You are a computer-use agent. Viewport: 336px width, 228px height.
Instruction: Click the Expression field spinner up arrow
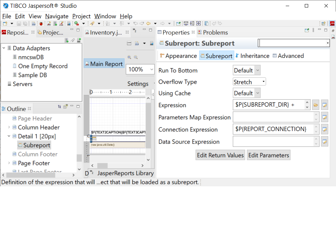(307, 103)
